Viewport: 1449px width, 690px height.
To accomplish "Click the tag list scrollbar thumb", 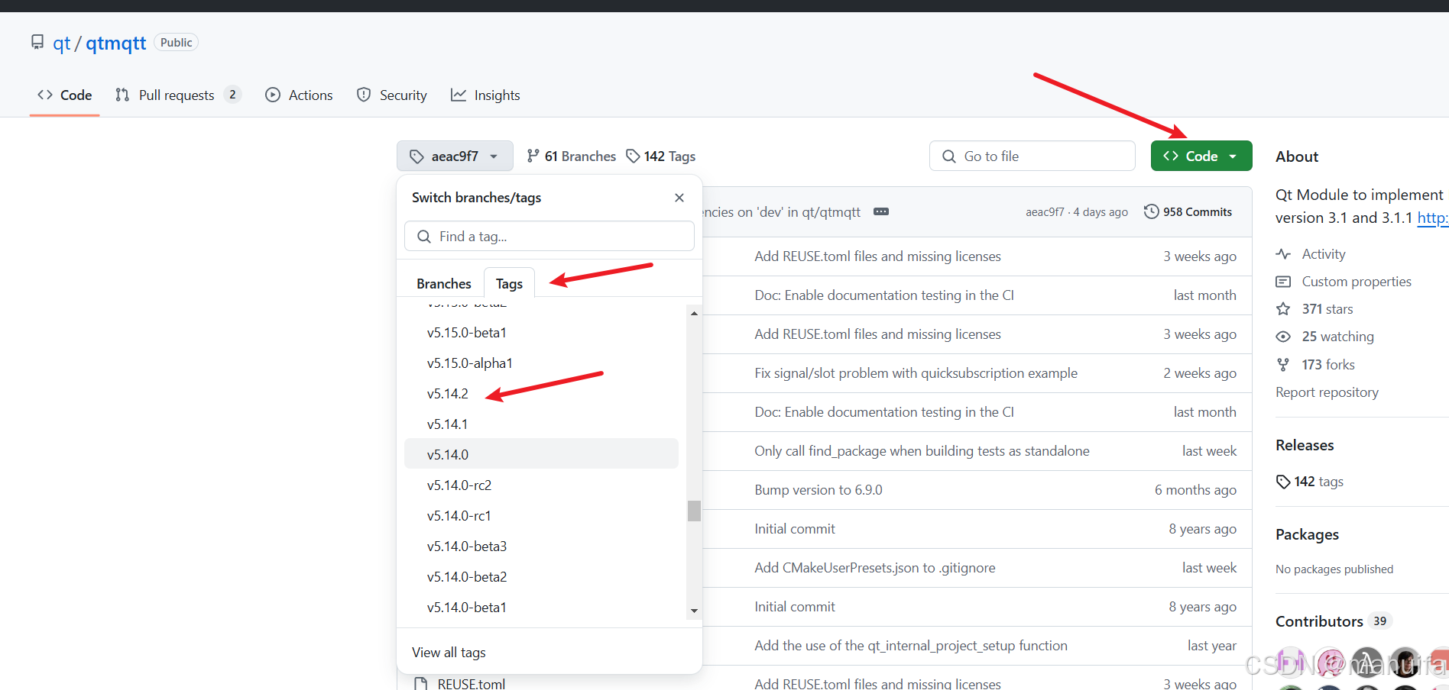I will tap(694, 511).
